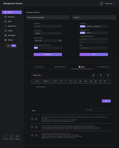Decrease indent in the note editor

[91, 81]
